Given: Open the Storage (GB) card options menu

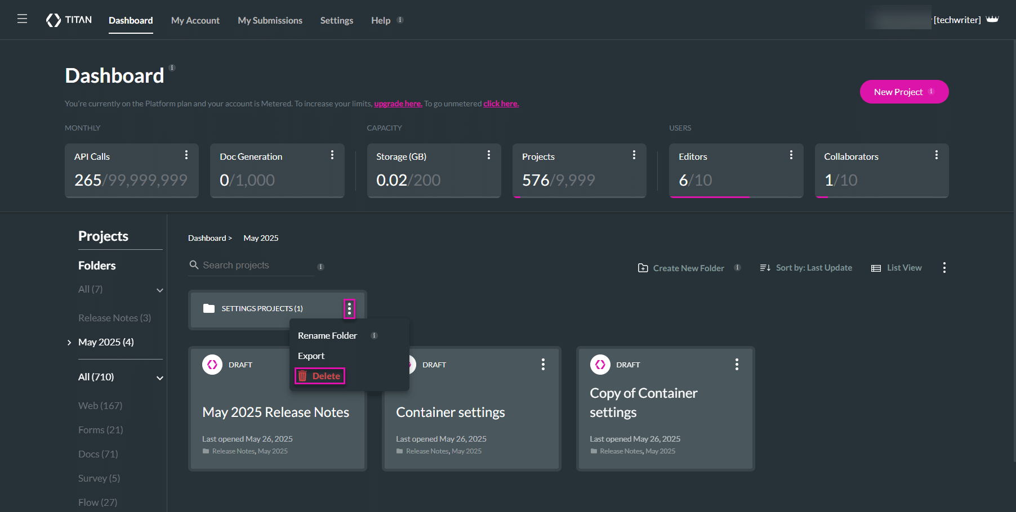Looking at the screenshot, I should [488, 155].
